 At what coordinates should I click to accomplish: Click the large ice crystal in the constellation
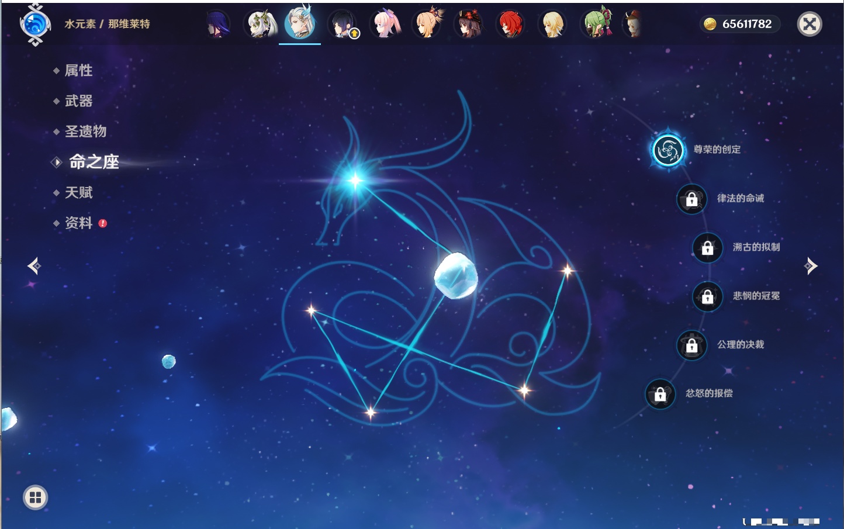tap(456, 276)
